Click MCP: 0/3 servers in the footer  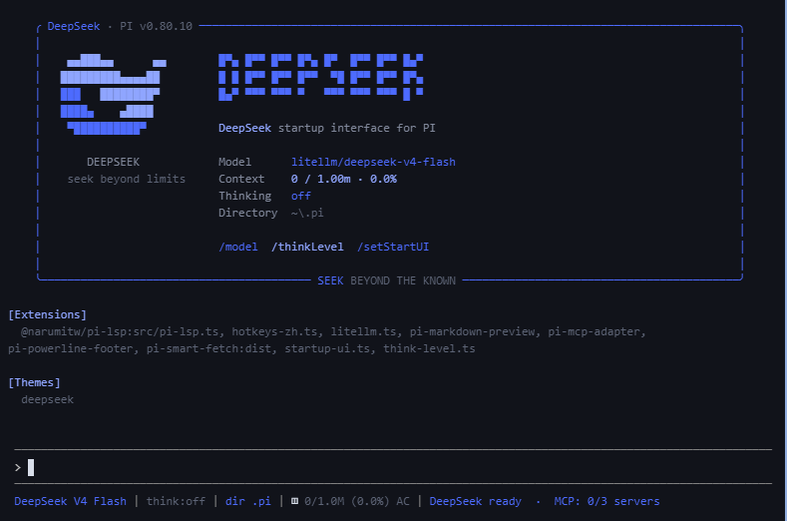606,501
